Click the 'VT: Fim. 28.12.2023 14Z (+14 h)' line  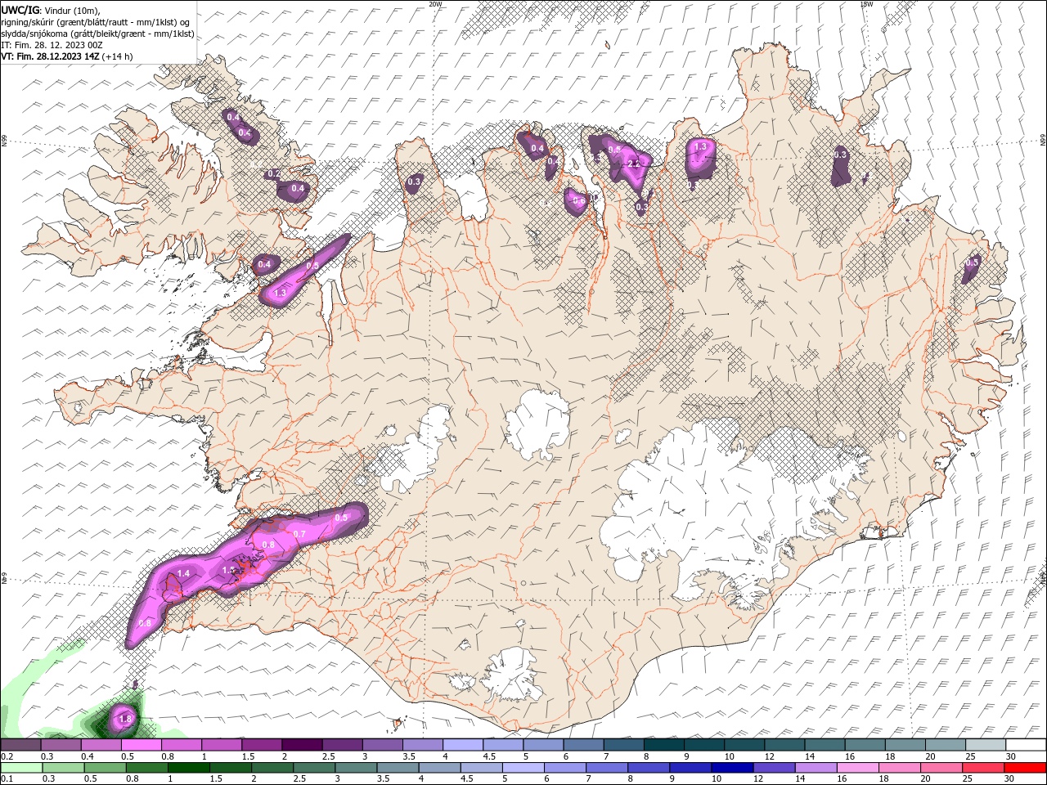[x=67, y=56]
